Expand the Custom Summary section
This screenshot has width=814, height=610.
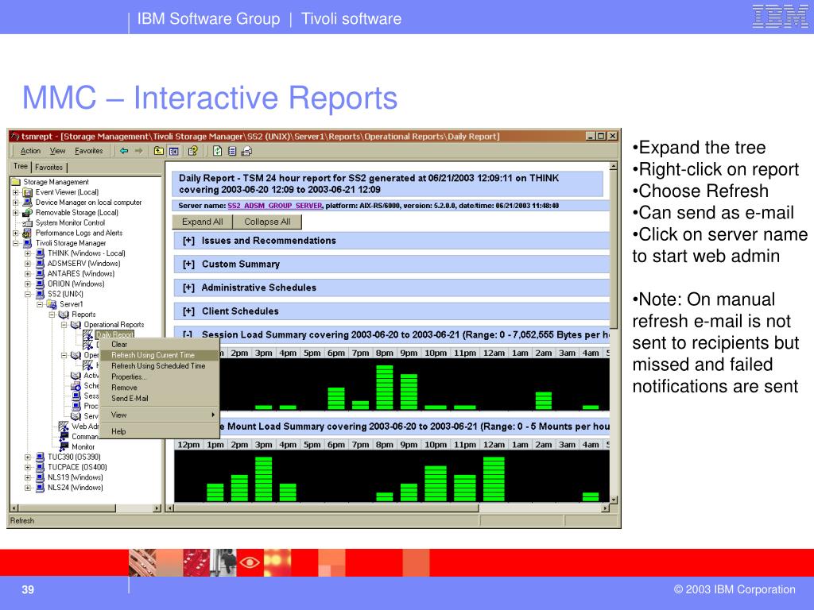tap(188, 264)
